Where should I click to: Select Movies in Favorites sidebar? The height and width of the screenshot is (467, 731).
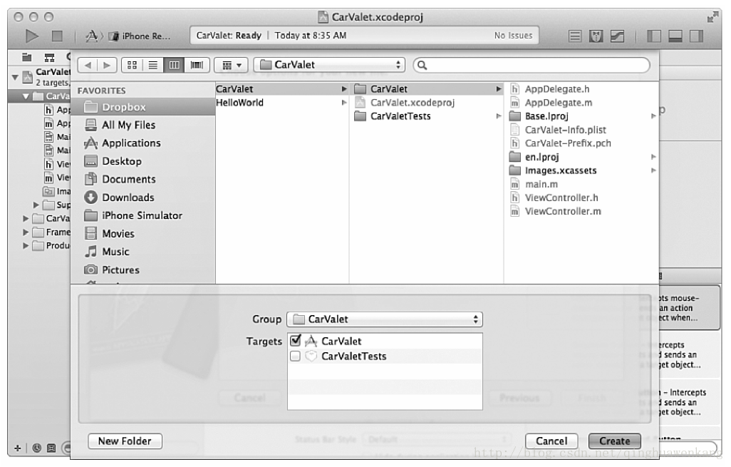pos(143,234)
